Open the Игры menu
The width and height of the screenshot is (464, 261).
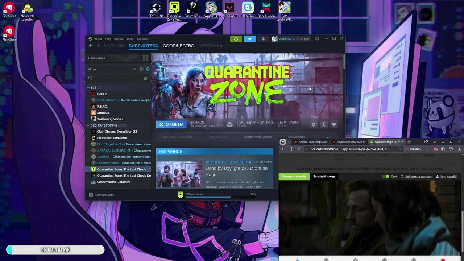(x=130, y=39)
